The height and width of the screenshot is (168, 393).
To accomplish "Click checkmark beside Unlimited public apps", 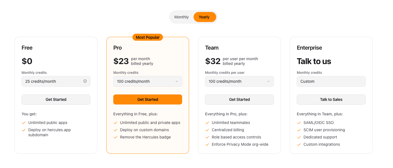I will click(x=24, y=123).
